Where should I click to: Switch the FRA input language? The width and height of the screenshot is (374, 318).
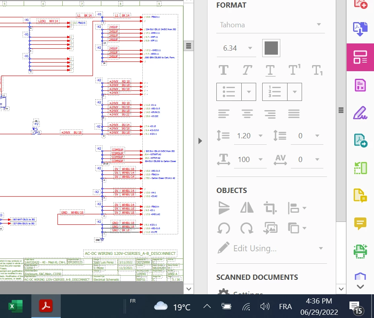click(x=286, y=307)
